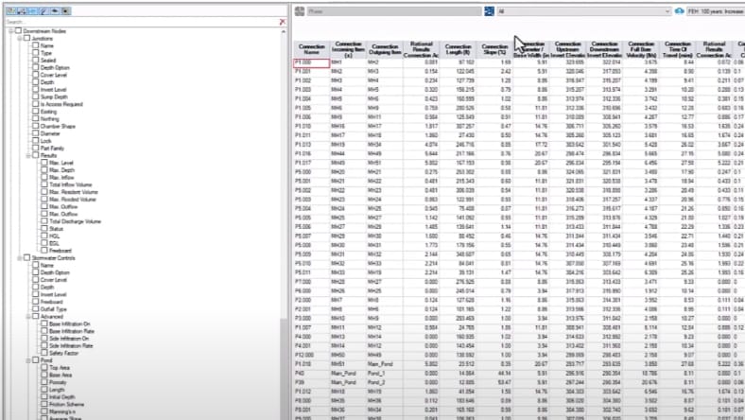Select the P40 connection row

coord(519,374)
